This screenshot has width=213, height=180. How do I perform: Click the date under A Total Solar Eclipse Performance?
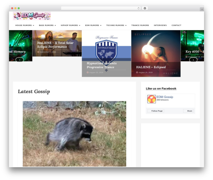pyautogui.click(x=48, y=52)
